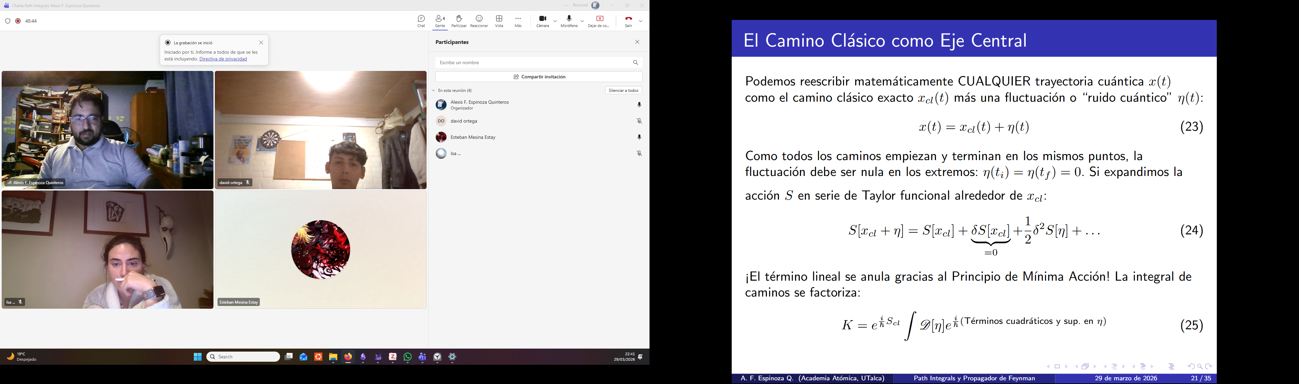The image size is (1299, 384).
Task: Expand the Cámara options chevron
Action: pyautogui.click(x=555, y=21)
